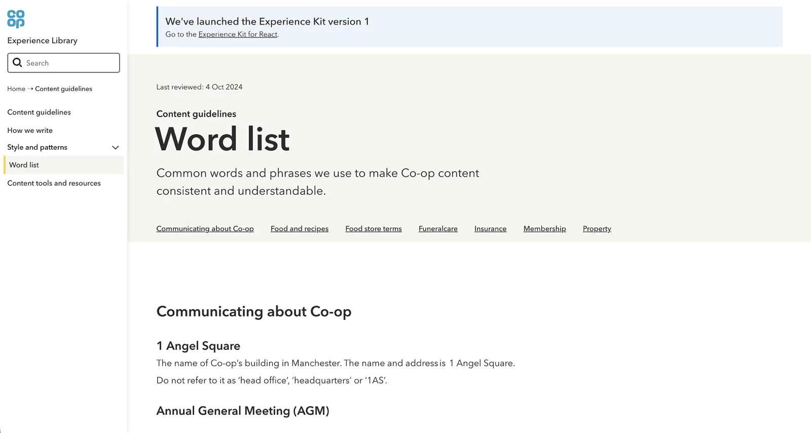Click the search magnifier icon

click(x=17, y=62)
